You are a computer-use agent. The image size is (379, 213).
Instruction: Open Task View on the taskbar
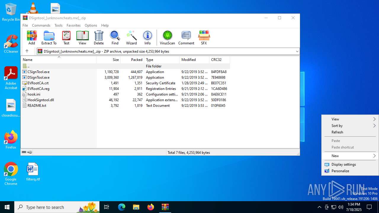click(107, 207)
